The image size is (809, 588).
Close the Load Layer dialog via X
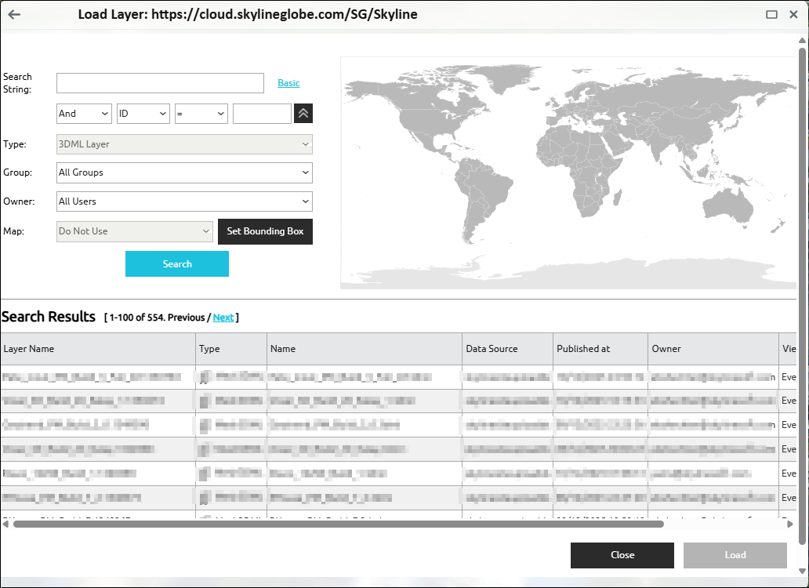[793, 14]
